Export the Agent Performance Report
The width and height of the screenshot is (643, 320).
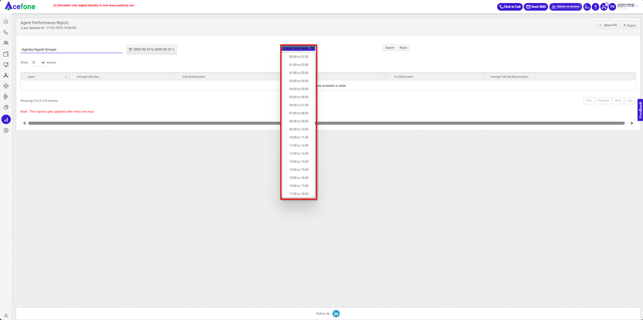(x=629, y=25)
